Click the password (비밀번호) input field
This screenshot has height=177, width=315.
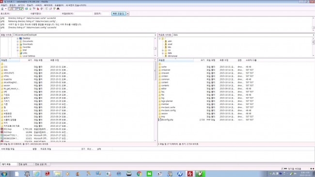coord(83,14)
